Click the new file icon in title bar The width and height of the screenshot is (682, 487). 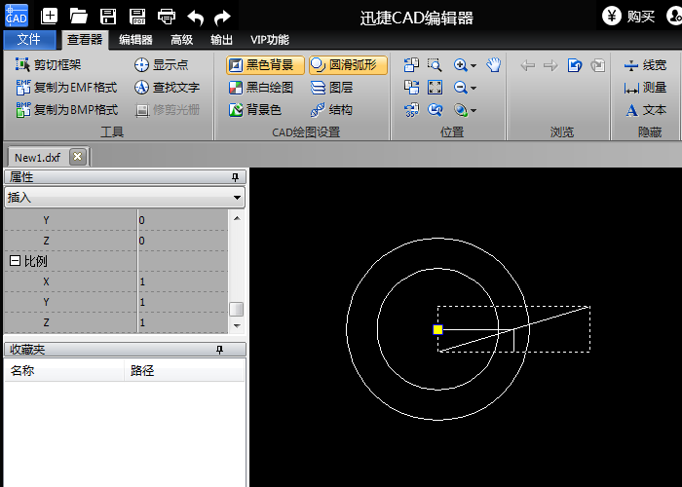[x=50, y=16]
